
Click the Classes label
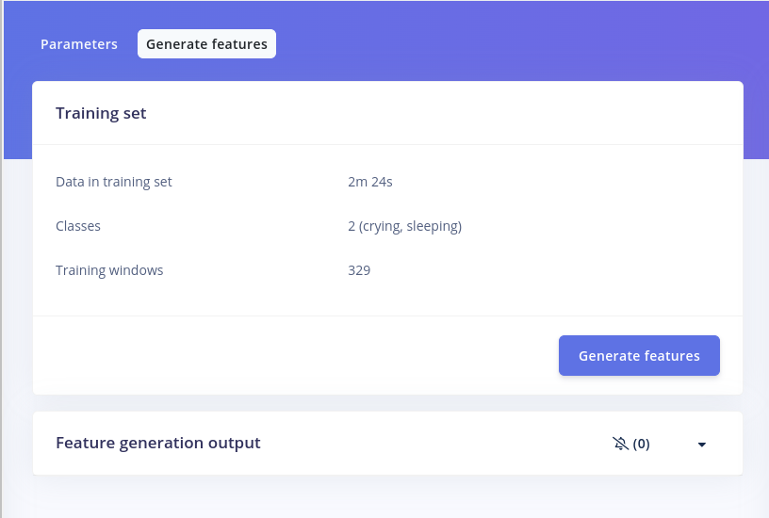point(78,226)
